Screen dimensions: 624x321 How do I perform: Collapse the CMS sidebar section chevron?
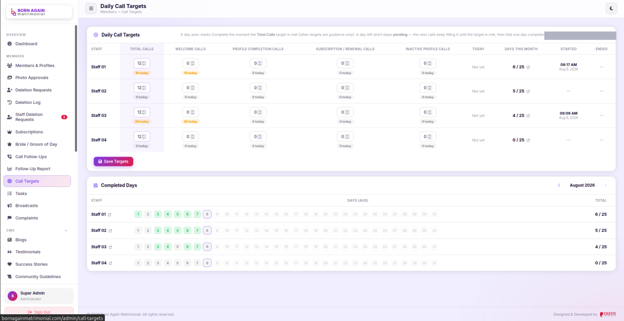coord(66,230)
